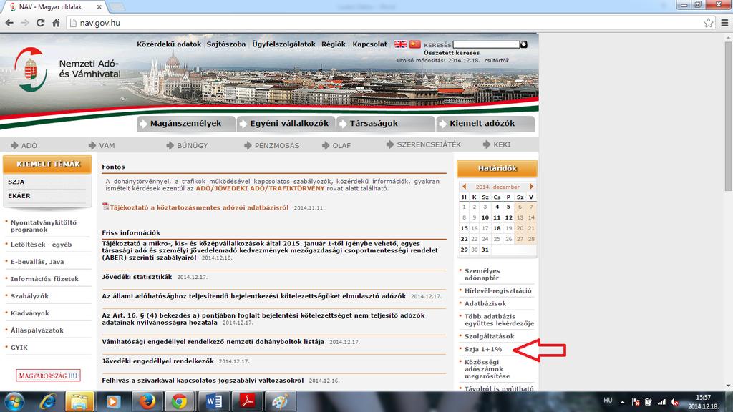Viewport: 733px width, 412px height.
Task: Reload the nav.gov.hu page
Action: tap(40, 23)
